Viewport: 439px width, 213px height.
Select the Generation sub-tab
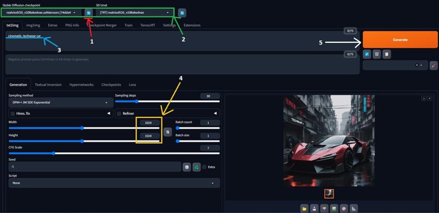[x=18, y=85]
